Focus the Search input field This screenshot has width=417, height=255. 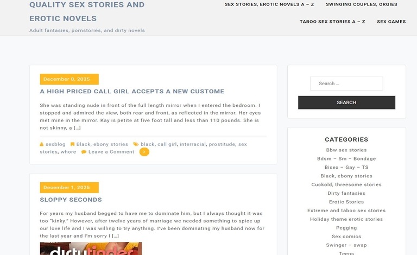[x=346, y=84]
